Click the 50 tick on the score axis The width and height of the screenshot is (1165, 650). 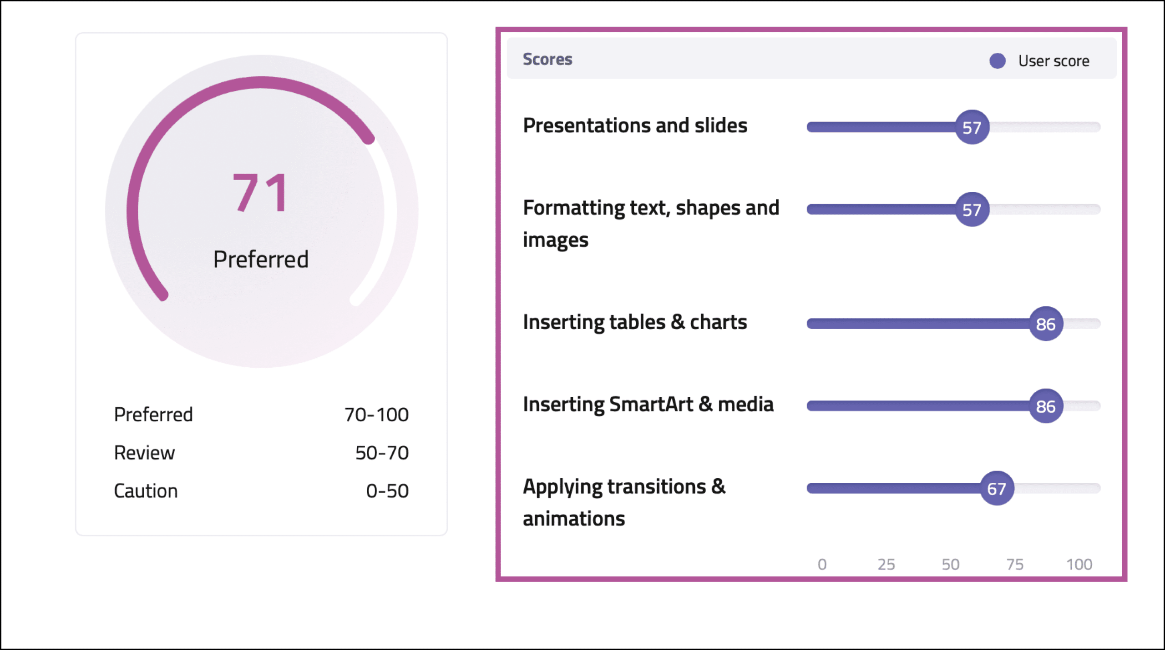tap(950, 565)
